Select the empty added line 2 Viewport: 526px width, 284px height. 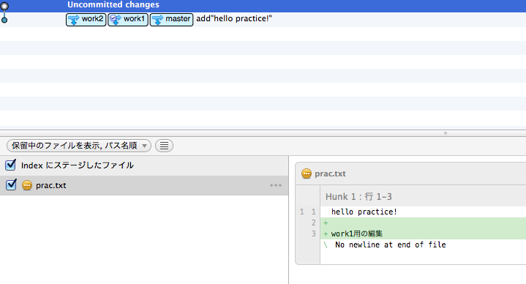pos(423,223)
